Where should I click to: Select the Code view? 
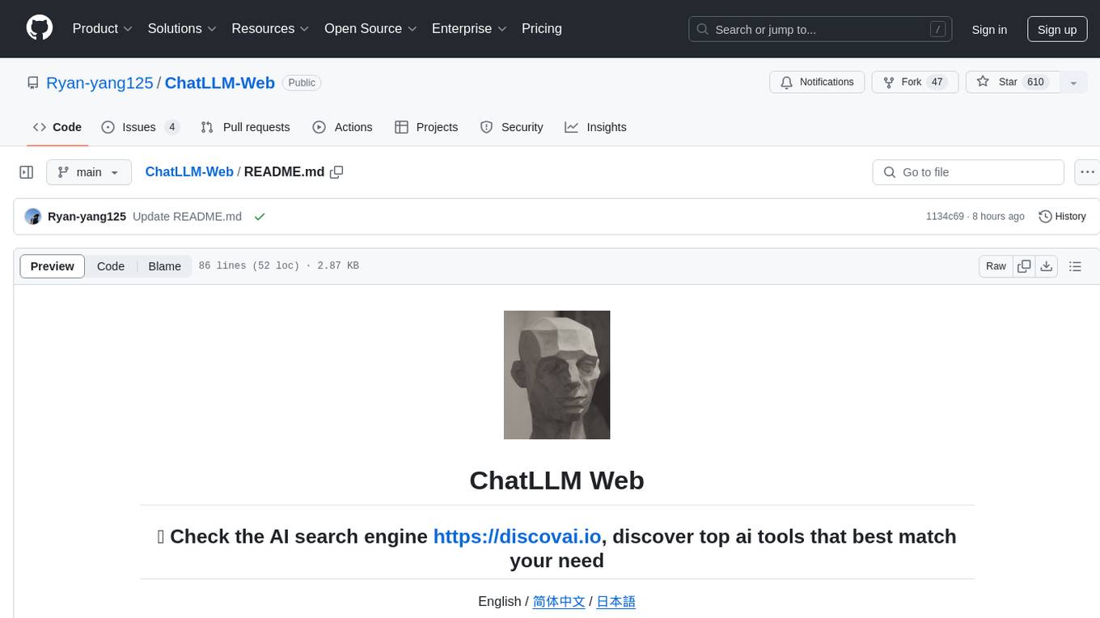111,266
